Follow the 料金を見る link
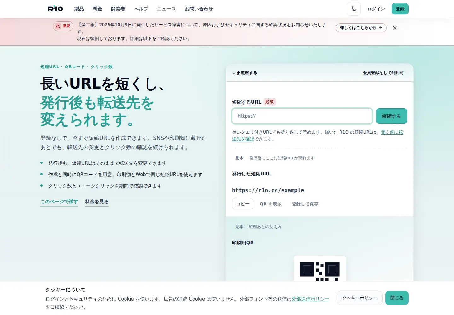The image size is (454, 315). pyautogui.click(x=97, y=202)
